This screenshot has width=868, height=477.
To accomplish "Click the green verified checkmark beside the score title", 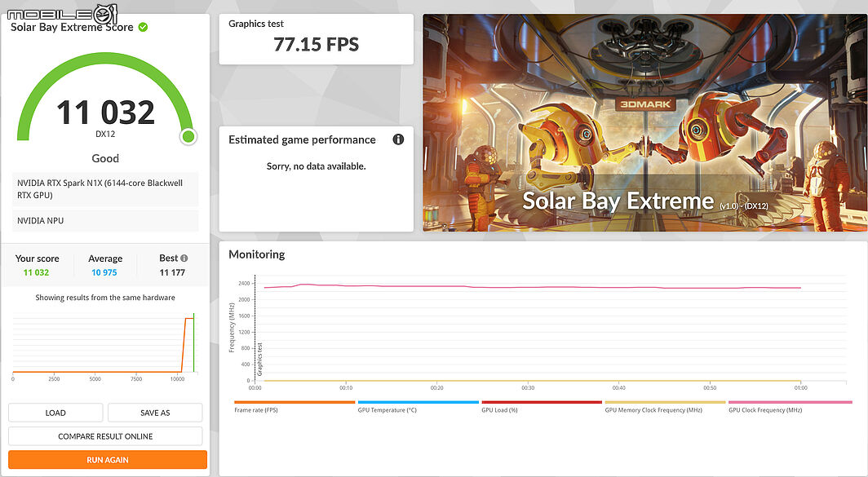I will coord(143,27).
